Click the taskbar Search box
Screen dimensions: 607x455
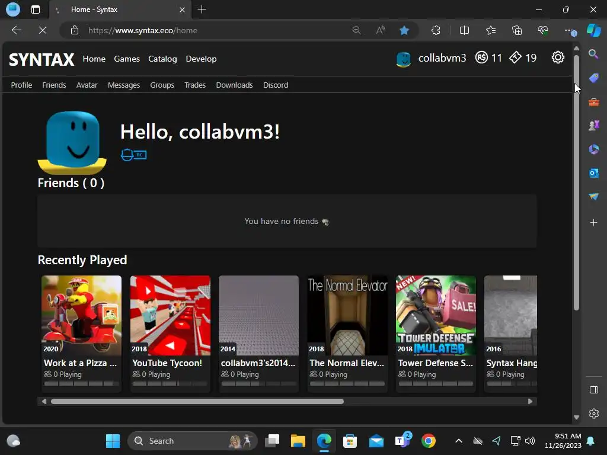[x=193, y=441]
